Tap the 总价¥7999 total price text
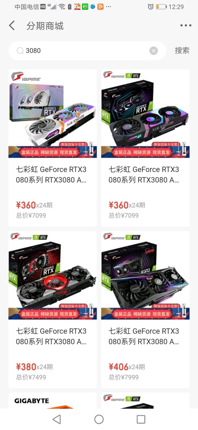Viewport: 198px width, 430px height. (124, 377)
